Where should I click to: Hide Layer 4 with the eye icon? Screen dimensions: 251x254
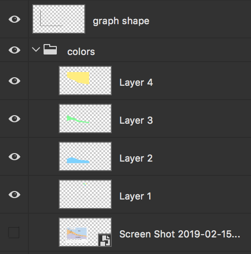[x=14, y=81]
